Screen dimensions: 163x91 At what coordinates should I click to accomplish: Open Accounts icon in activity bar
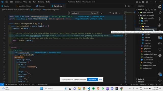click(160, 74)
